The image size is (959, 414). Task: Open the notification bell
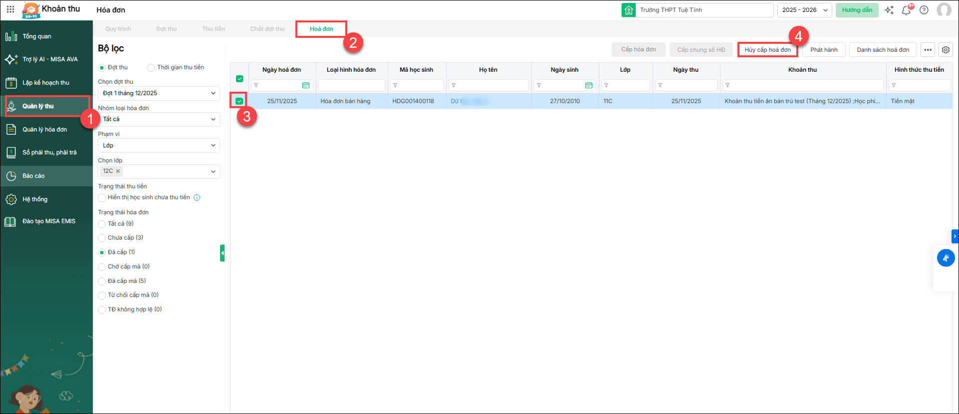[x=906, y=10]
